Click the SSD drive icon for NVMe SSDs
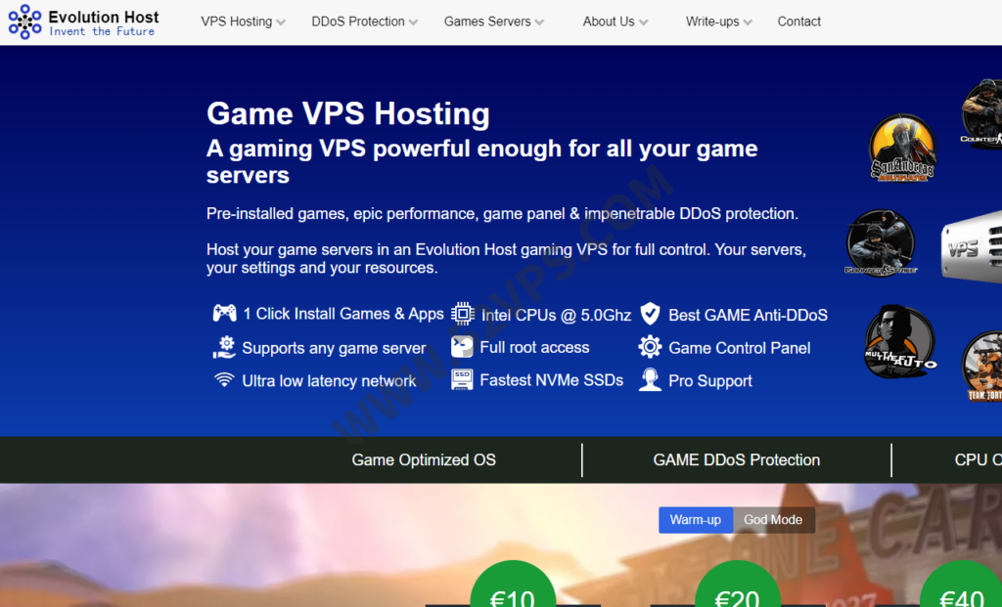The width and height of the screenshot is (1002, 607). pos(462,380)
